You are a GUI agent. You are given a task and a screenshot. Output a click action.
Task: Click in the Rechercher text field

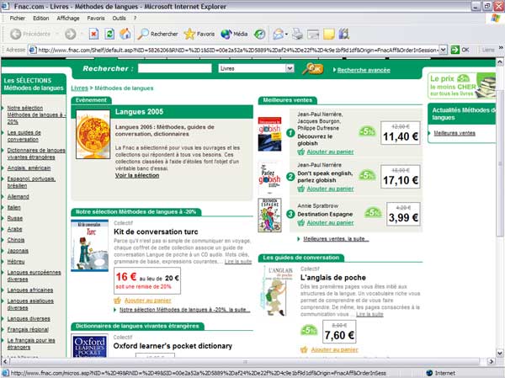coord(174,68)
